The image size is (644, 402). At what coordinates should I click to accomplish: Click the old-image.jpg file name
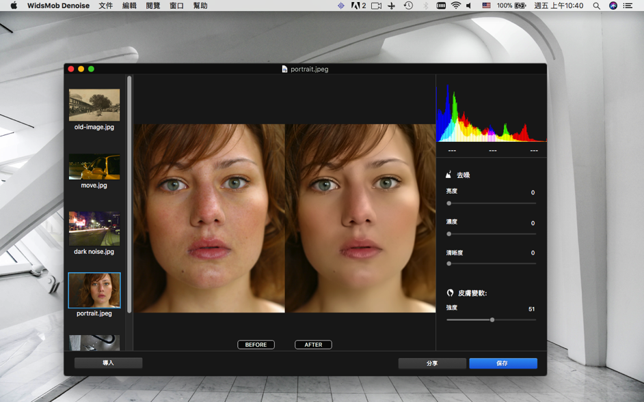point(94,127)
